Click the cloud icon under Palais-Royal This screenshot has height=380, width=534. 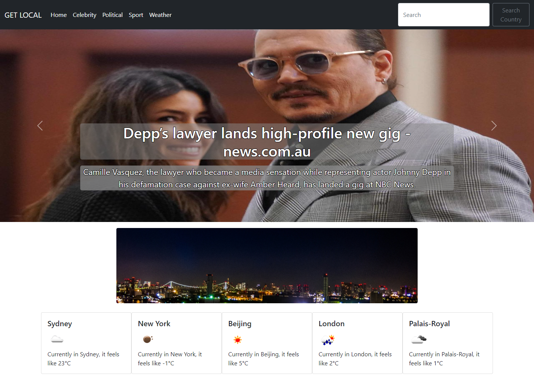point(419,339)
